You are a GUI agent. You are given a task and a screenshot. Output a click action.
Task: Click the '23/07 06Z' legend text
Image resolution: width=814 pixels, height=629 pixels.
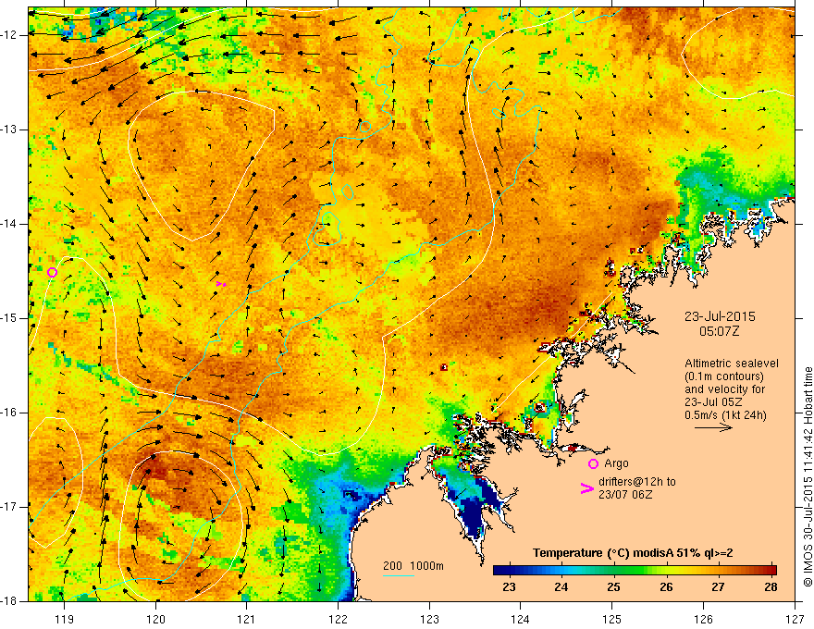click(x=625, y=495)
